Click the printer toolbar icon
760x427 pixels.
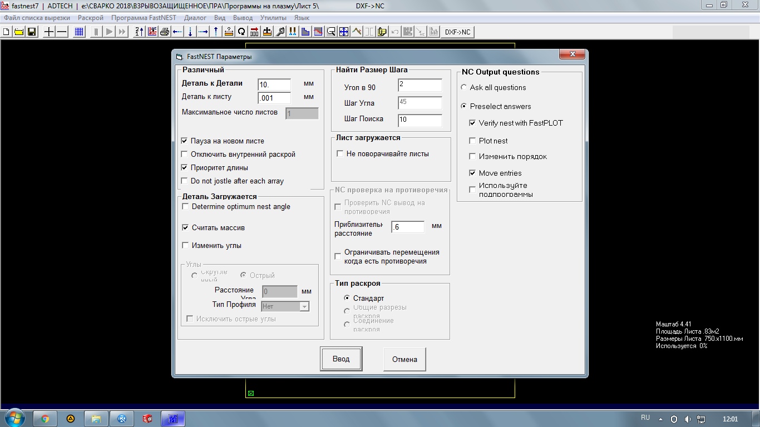click(x=165, y=32)
